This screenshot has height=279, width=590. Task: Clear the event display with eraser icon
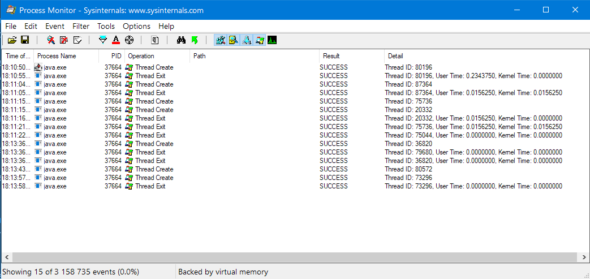click(77, 40)
